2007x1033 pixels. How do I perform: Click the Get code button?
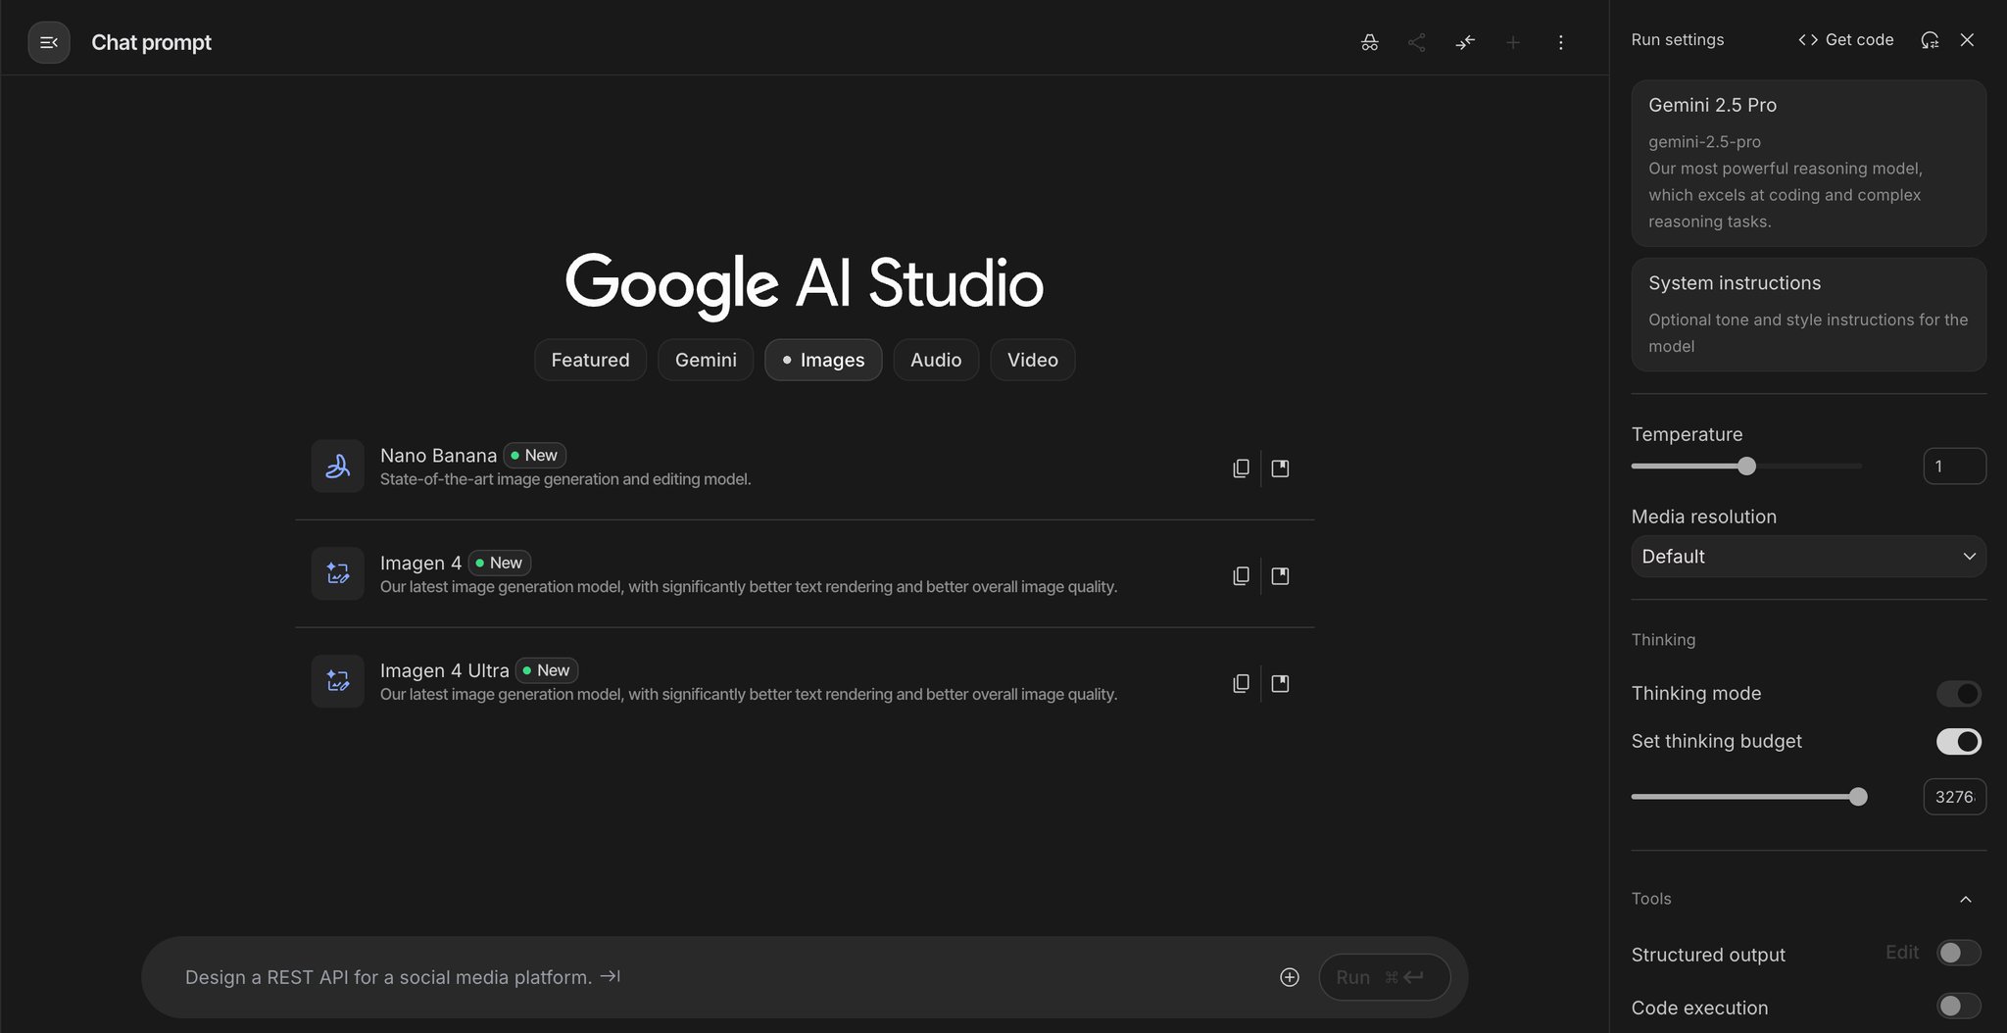[x=1846, y=40]
